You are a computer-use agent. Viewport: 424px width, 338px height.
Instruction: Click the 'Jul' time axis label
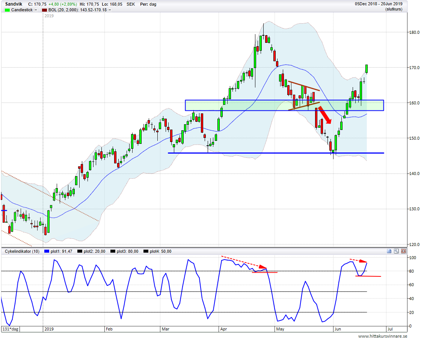point(390,329)
